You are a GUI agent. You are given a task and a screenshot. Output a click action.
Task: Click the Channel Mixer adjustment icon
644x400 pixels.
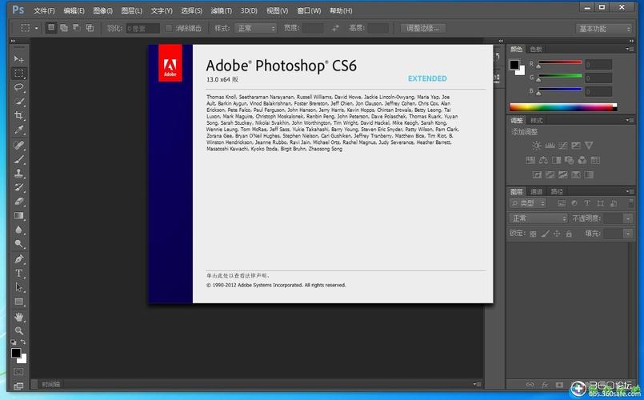pyautogui.click(x=582, y=160)
